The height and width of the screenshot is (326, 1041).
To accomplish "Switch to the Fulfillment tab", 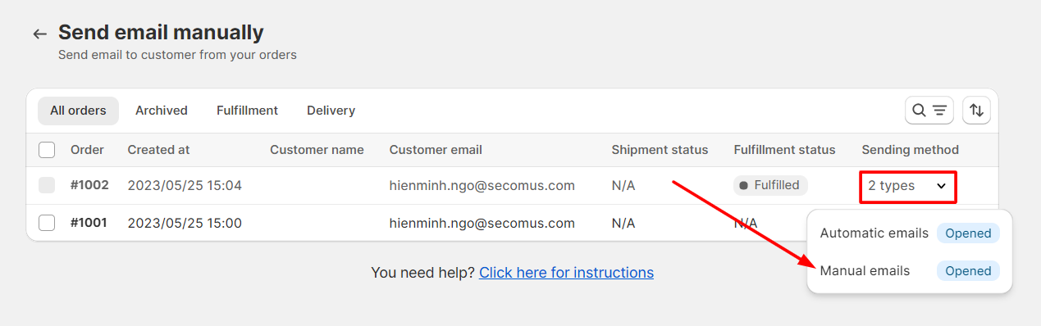I will tap(247, 111).
